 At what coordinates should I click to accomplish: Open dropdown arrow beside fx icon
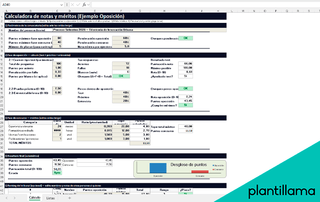click(x=89, y=4)
